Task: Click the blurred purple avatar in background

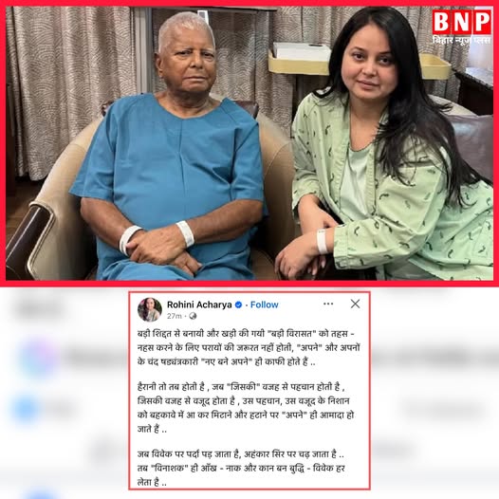Action: coord(39,358)
